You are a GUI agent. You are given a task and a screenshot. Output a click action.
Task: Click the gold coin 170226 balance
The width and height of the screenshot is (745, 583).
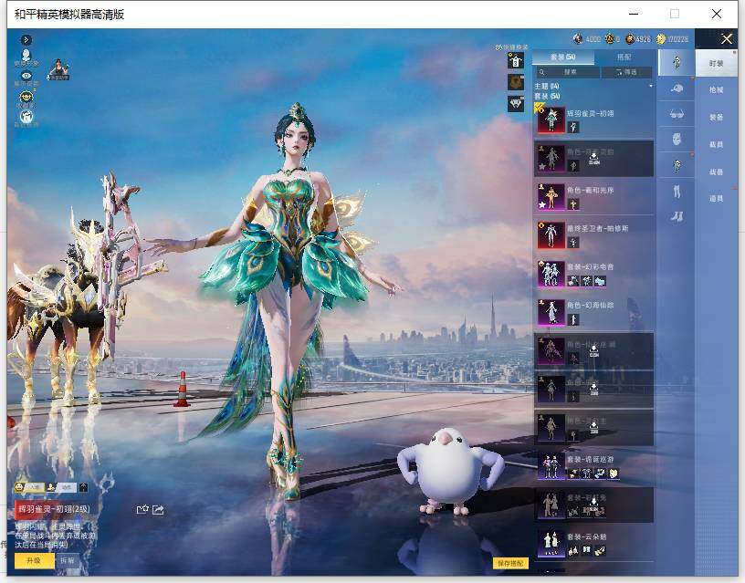click(672, 39)
